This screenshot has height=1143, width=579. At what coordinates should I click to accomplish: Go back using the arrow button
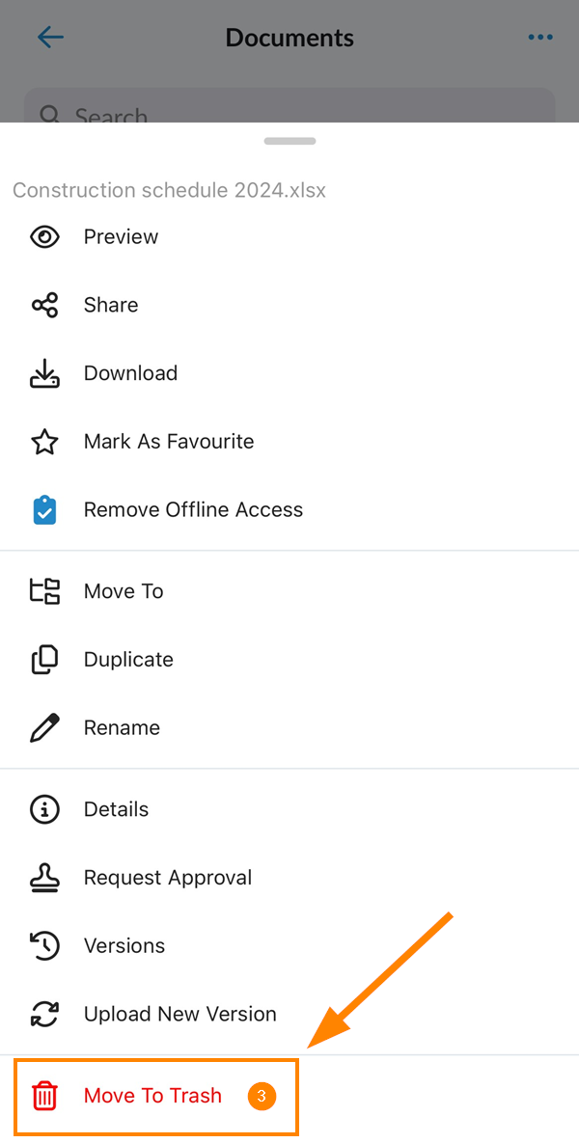pyautogui.click(x=50, y=38)
